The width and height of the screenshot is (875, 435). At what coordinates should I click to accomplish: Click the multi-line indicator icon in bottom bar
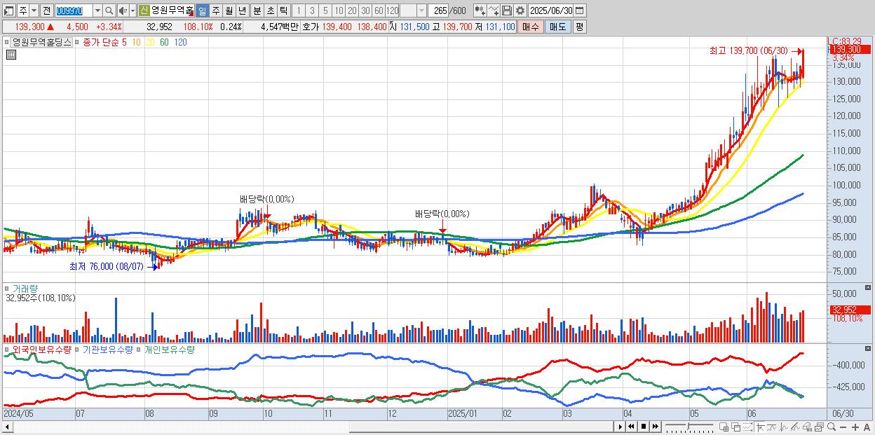[795, 427]
